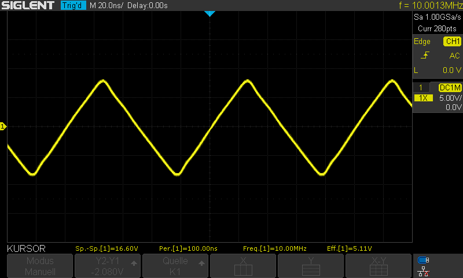Viewport: 463px width, 278px height.
Task: Click the X-Y cursor grid icon
Action: (379, 270)
